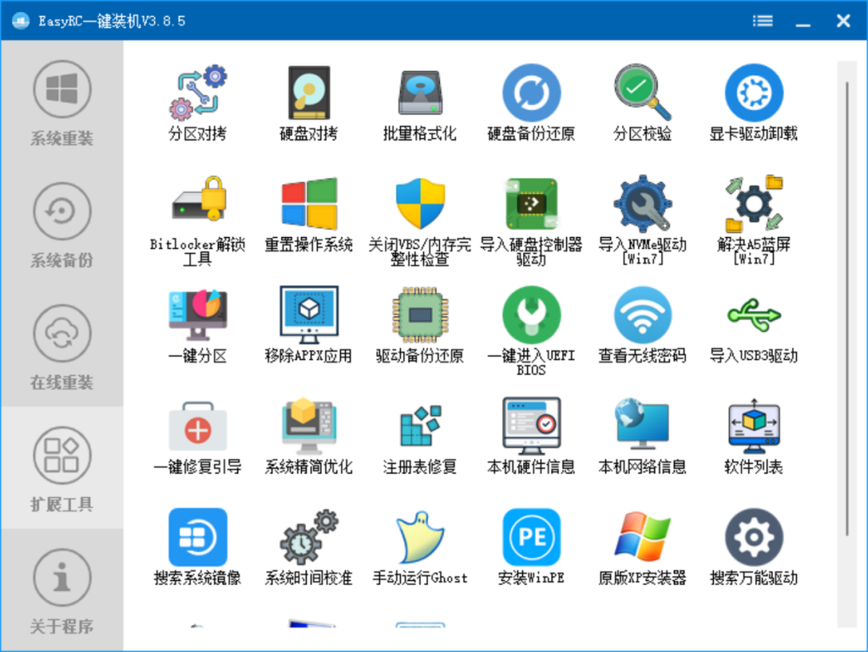Run 一键修复引导 boot repair
The height and width of the screenshot is (652, 868).
click(x=198, y=437)
